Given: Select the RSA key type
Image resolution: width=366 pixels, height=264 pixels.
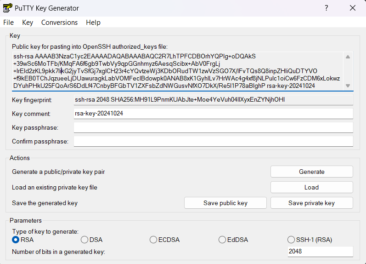Looking at the screenshot, I should 23,240.
